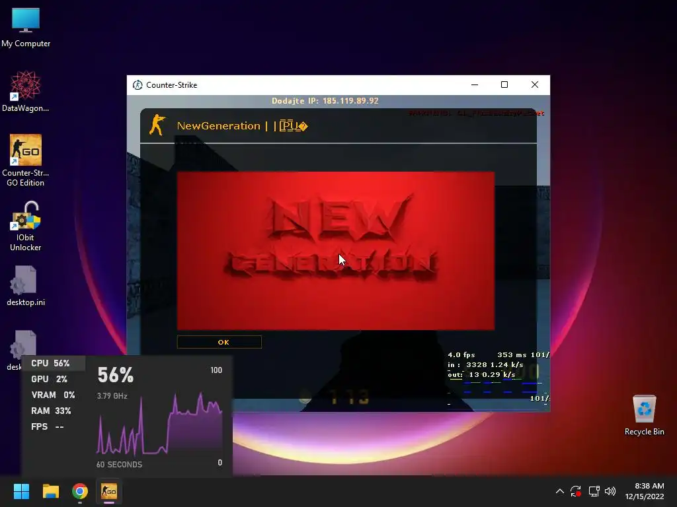Screen dimensions: 677x507
Task: Open the volume speaker tray icon
Action: click(x=610, y=491)
